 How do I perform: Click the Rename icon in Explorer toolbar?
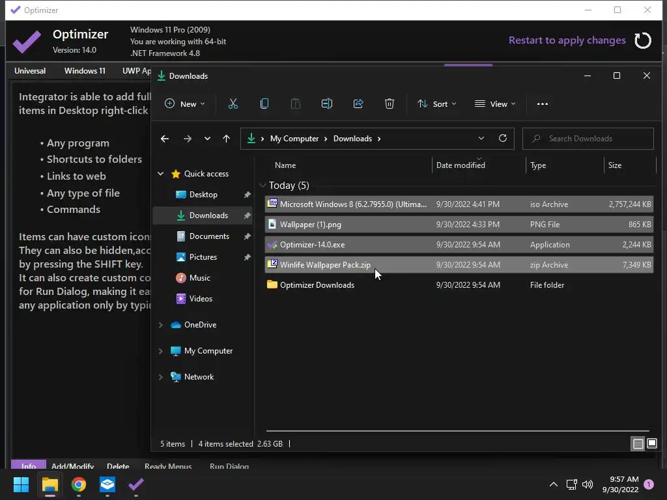[x=327, y=104]
